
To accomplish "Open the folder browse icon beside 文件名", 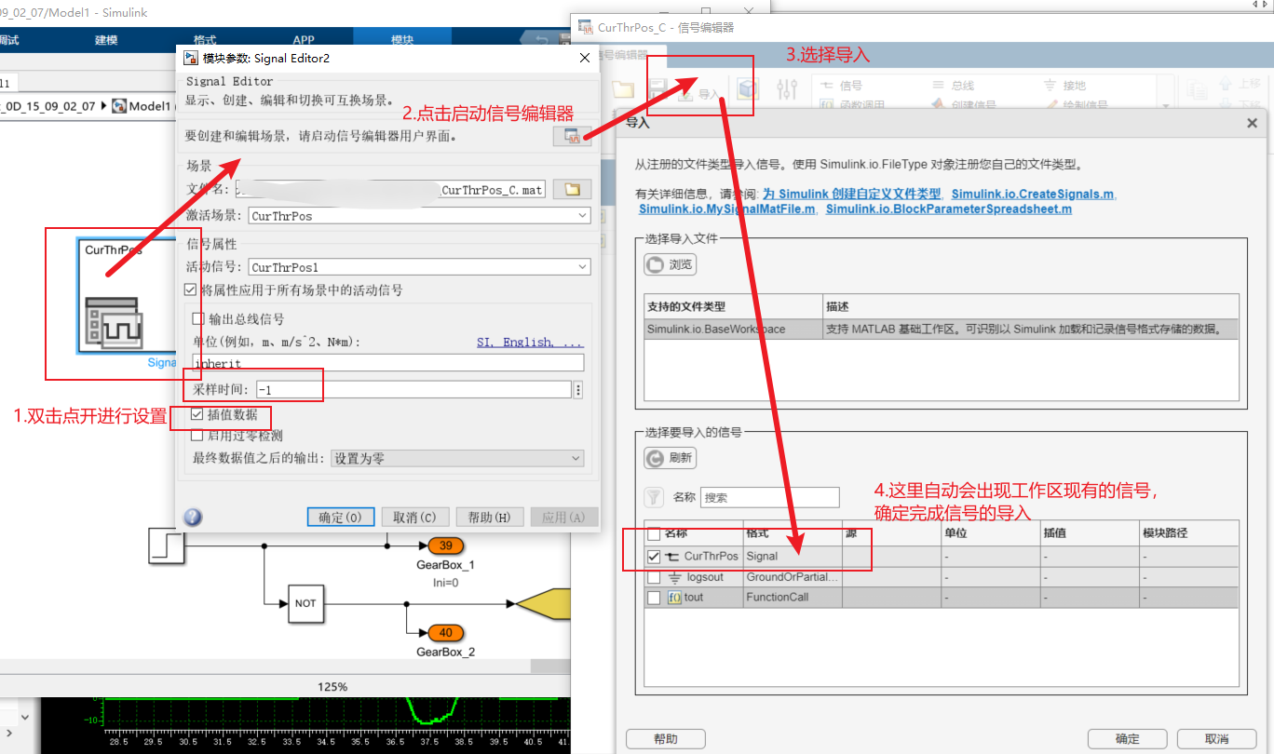I will (573, 188).
